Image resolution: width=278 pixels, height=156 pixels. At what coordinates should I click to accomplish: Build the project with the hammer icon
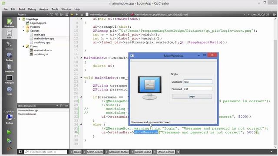(9, 148)
